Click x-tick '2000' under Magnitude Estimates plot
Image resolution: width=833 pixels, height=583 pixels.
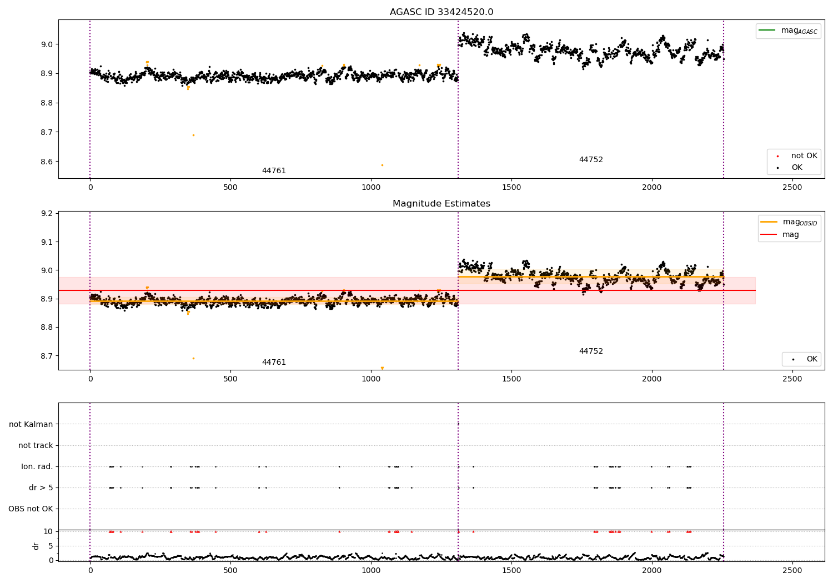(651, 379)
